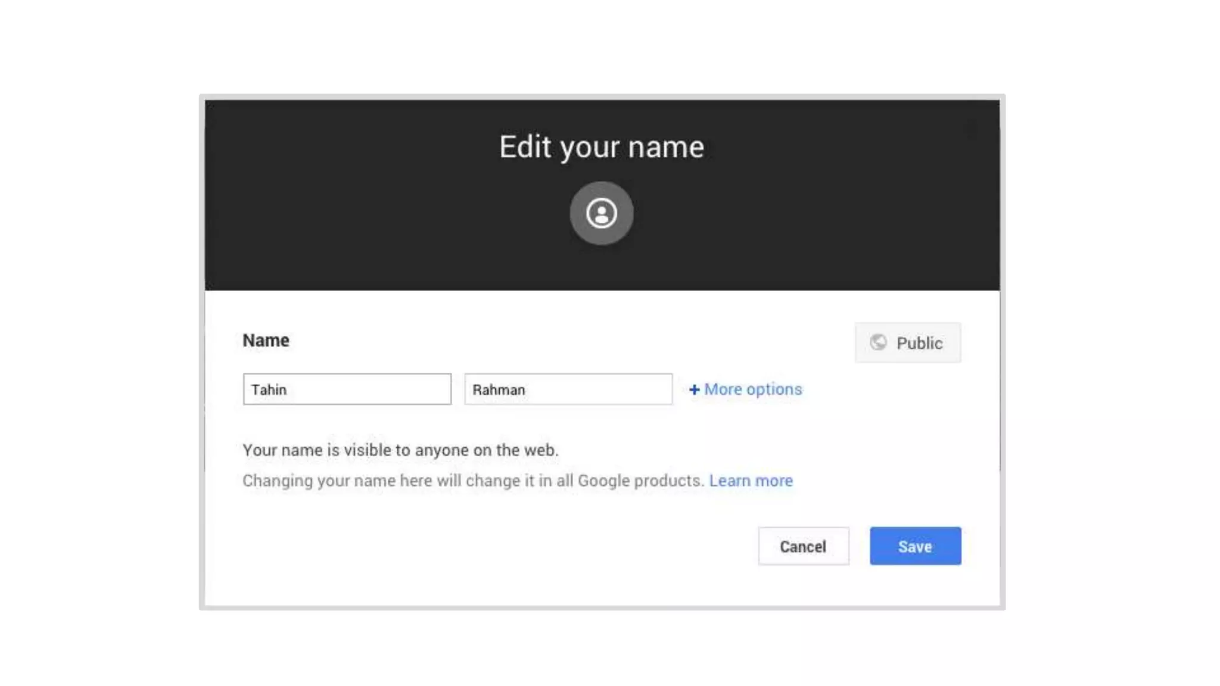Open the Learn more link
This screenshot has height=686, width=1220.
[751, 481]
